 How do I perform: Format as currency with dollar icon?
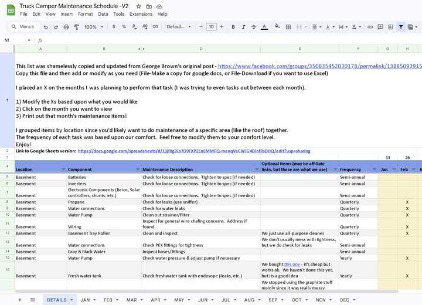pyautogui.click(x=114, y=26)
